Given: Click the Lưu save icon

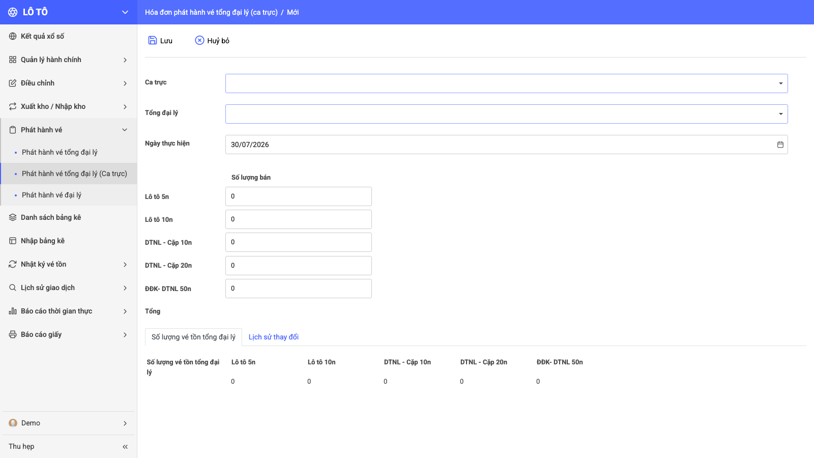Looking at the screenshot, I should [152, 40].
